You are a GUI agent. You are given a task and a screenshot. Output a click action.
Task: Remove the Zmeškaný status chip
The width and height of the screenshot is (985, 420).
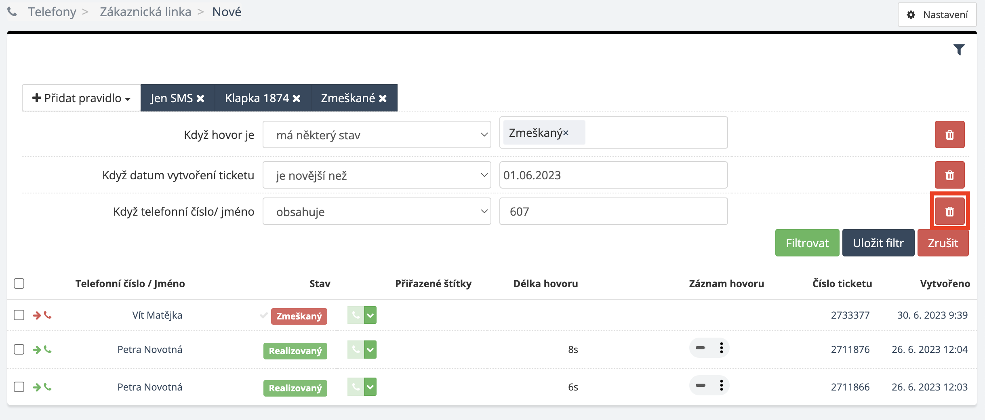point(566,133)
